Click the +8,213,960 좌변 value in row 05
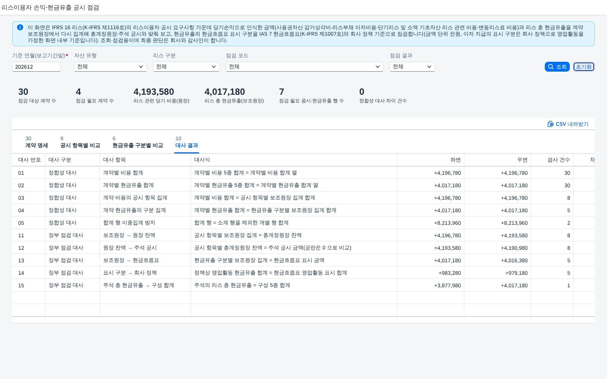The width and height of the screenshot is (607, 379). [x=448, y=223]
